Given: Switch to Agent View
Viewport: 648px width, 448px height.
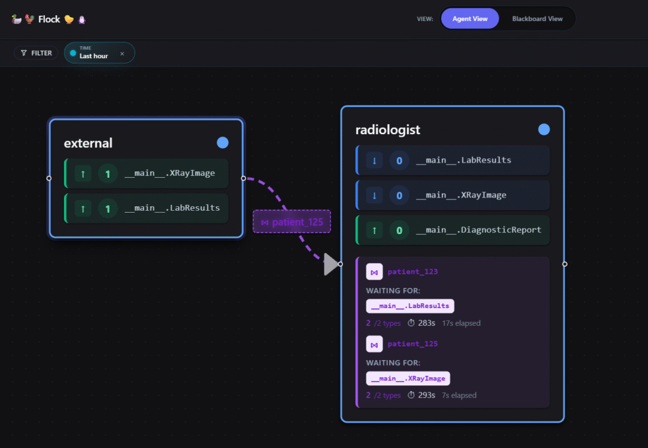Looking at the screenshot, I should click(470, 18).
